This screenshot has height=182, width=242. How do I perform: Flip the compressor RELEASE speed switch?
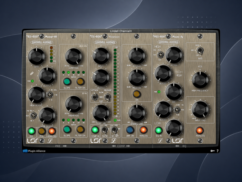tap(108, 97)
